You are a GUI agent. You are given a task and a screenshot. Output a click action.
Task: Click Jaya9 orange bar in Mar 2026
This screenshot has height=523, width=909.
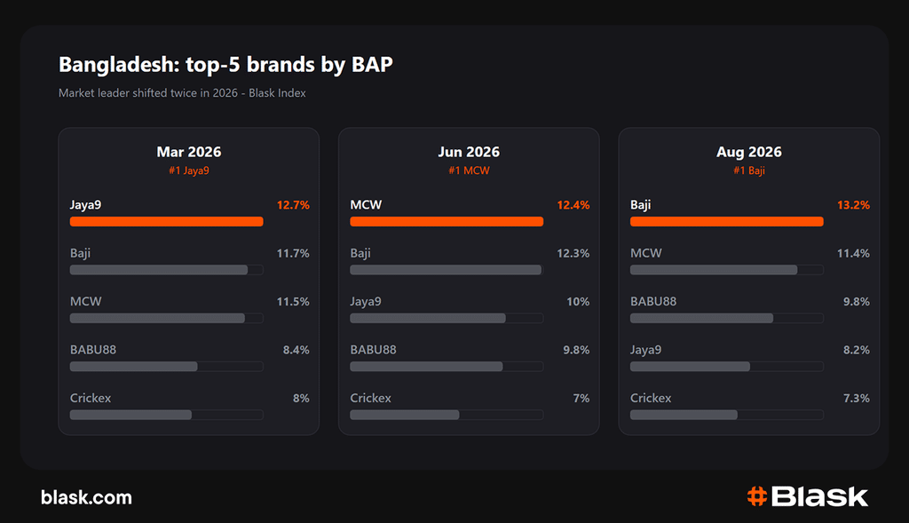[166, 221]
